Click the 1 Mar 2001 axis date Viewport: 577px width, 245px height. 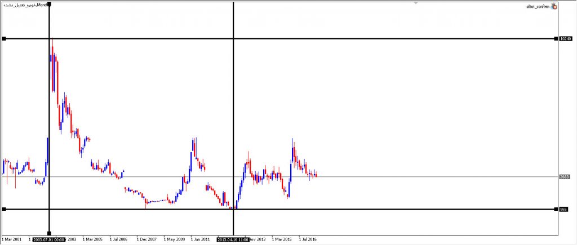pyautogui.click(x=11, y=239)
